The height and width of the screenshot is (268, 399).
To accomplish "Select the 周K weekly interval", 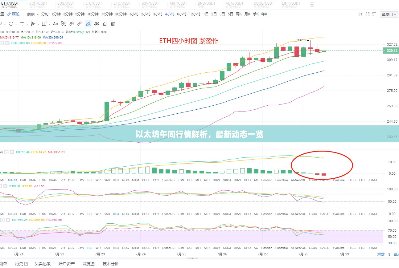I will coord(239,14).
